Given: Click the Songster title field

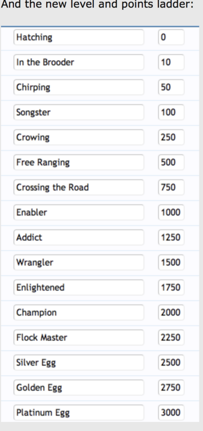Looking at the screenshot, I should tap(79, 112).
